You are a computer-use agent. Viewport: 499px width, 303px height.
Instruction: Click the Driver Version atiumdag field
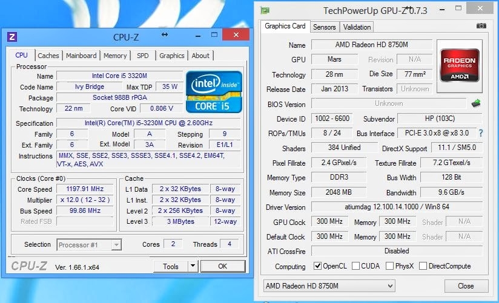(x=397, y=207)
